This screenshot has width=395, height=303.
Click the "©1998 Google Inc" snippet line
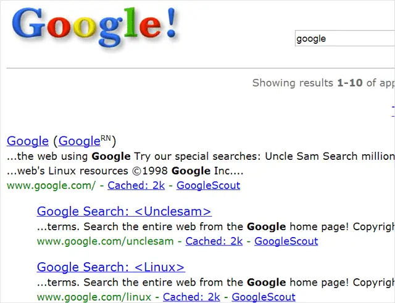tap(125, 172)
